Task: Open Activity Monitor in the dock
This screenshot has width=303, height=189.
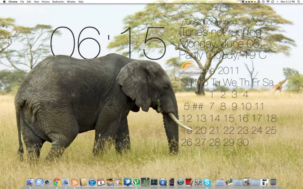Action: click(154, 182)
